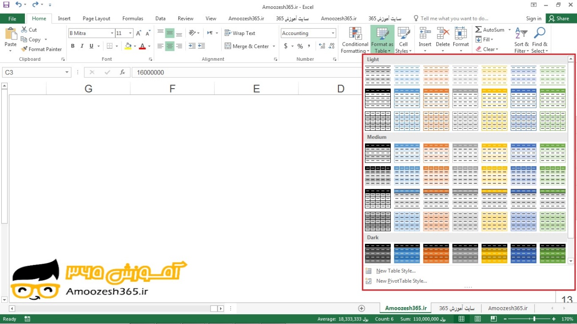Image resolution: width=577 pixels, height=324 pixels.
Task: Click Sign in
Action: pyautogui.click(x=534, y=19)
